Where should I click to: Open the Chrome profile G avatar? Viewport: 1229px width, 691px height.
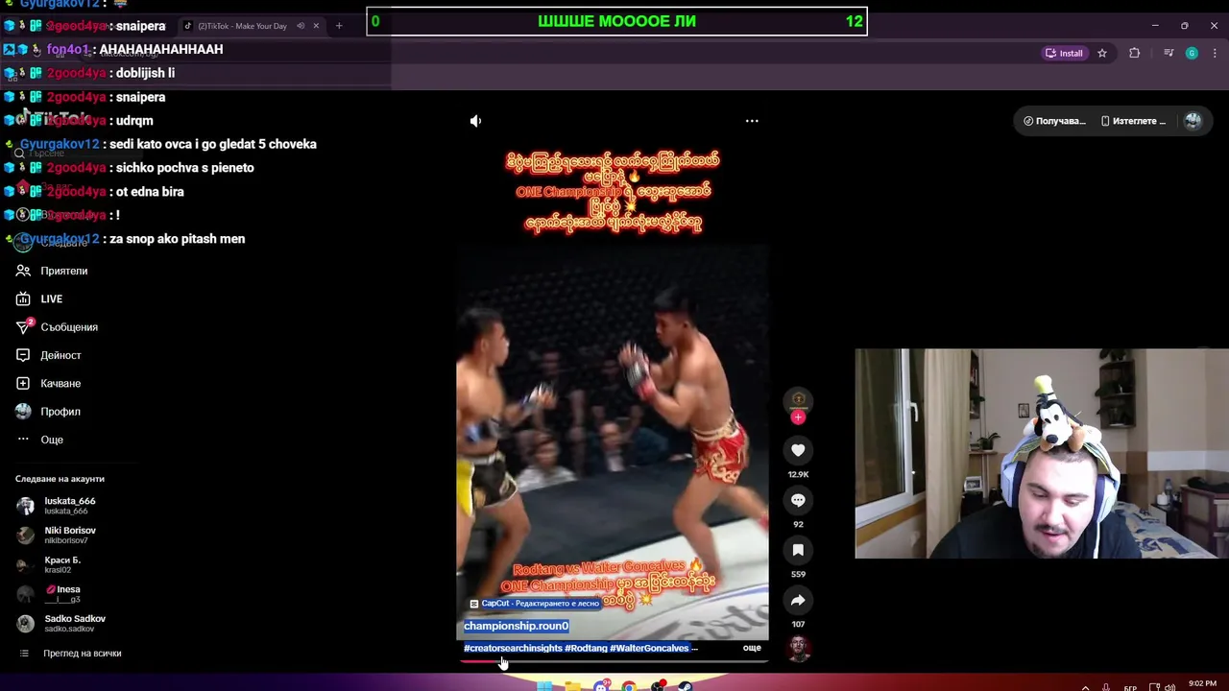1192,54
